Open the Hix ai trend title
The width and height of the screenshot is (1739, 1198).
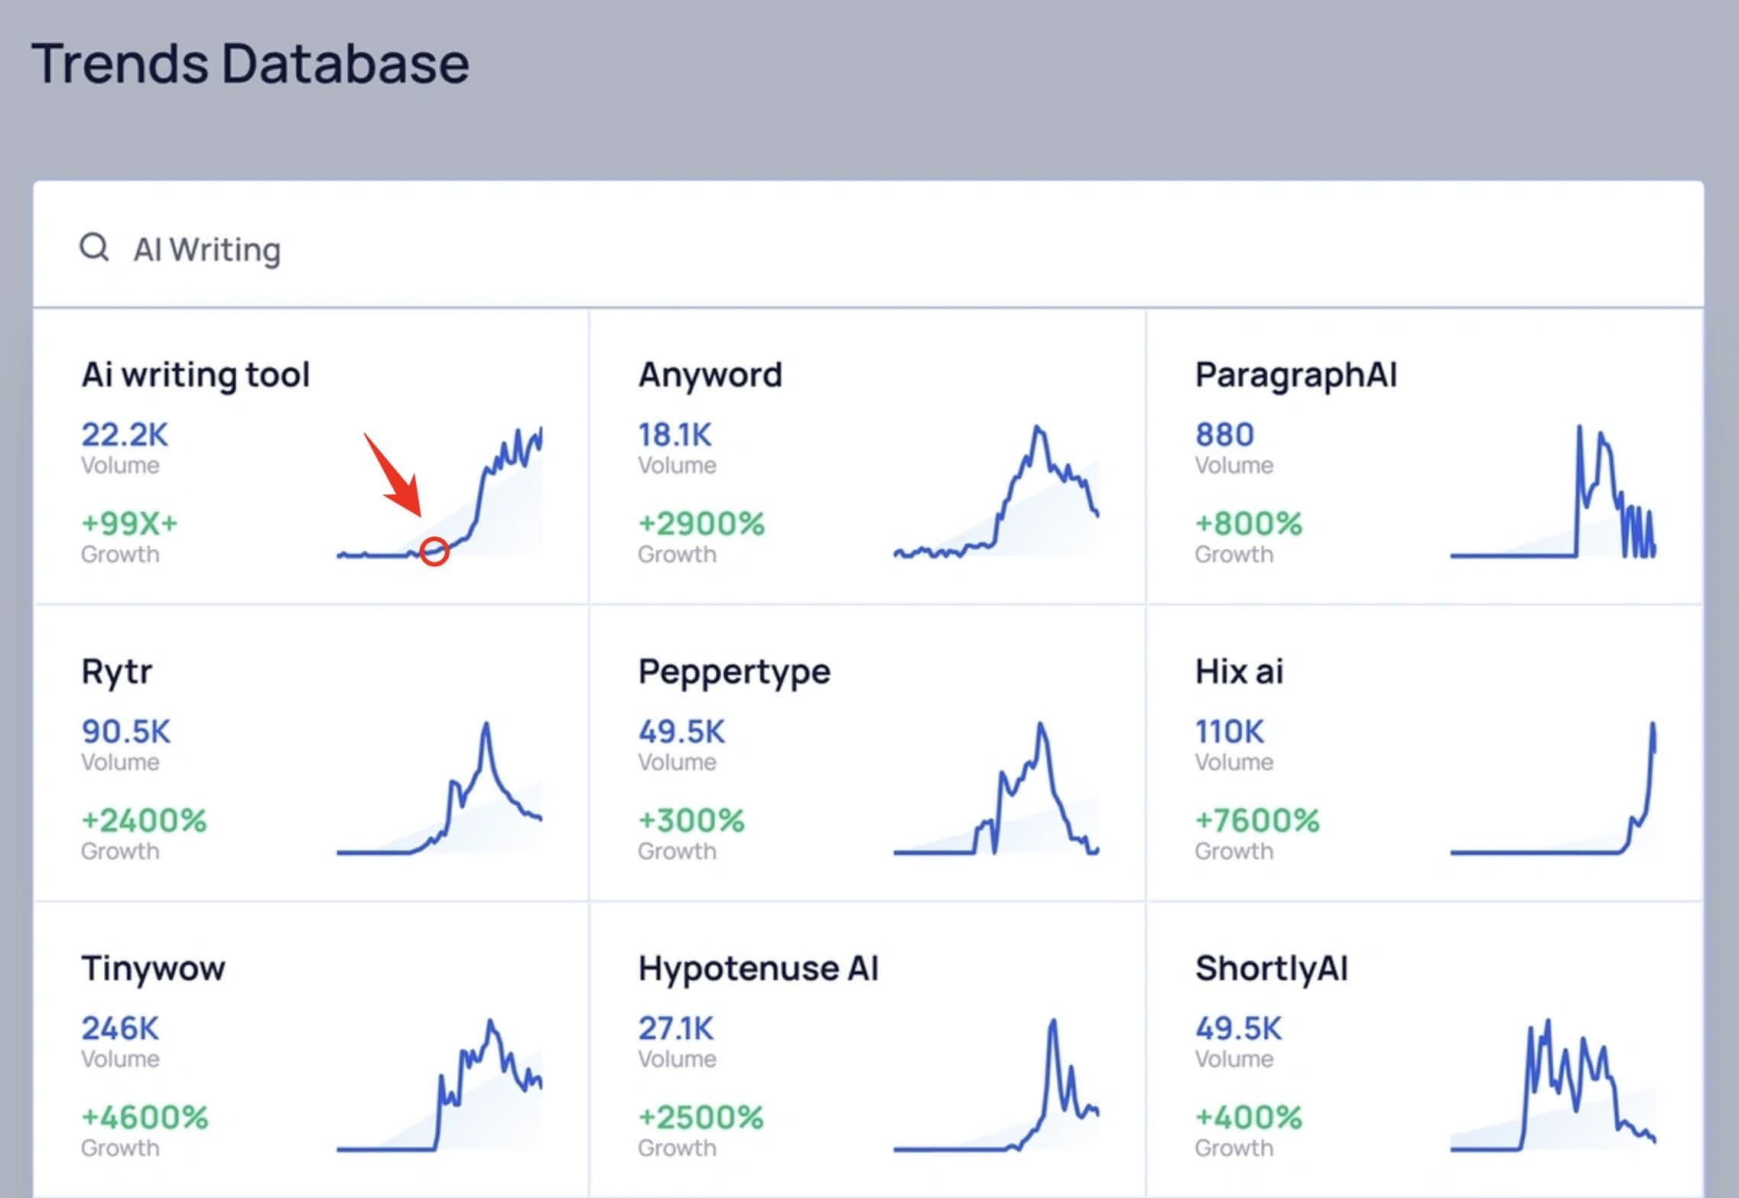[x=1239, y=672]
